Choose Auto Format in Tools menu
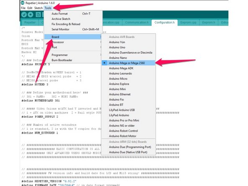This screenshot has height=186, width=248. pos(73,13)
